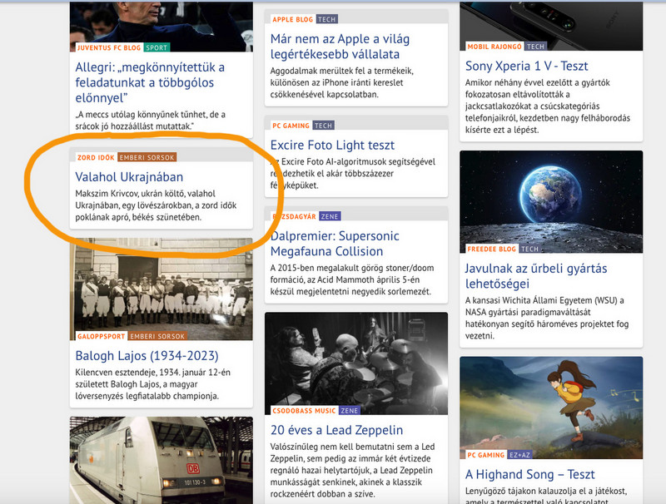
Task: Open the Allegri többgólos előnnyel article headline
Action: (x=150, y=82)
